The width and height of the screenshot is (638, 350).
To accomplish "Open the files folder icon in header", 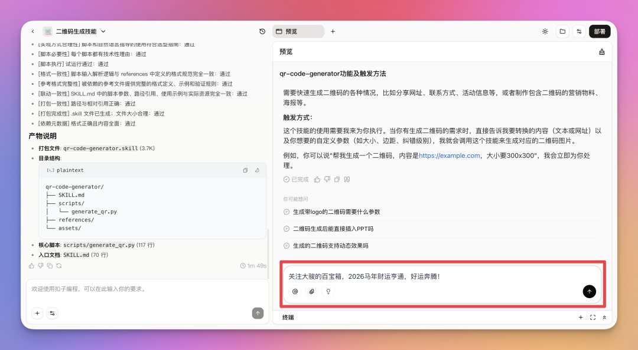I will tap(562, 31).
